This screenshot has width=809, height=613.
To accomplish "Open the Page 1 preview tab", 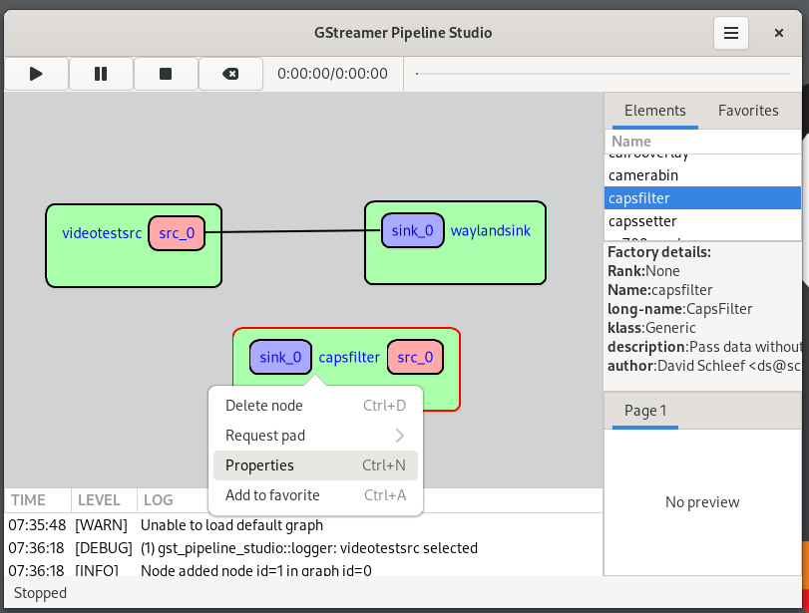I will coord(645,411).
